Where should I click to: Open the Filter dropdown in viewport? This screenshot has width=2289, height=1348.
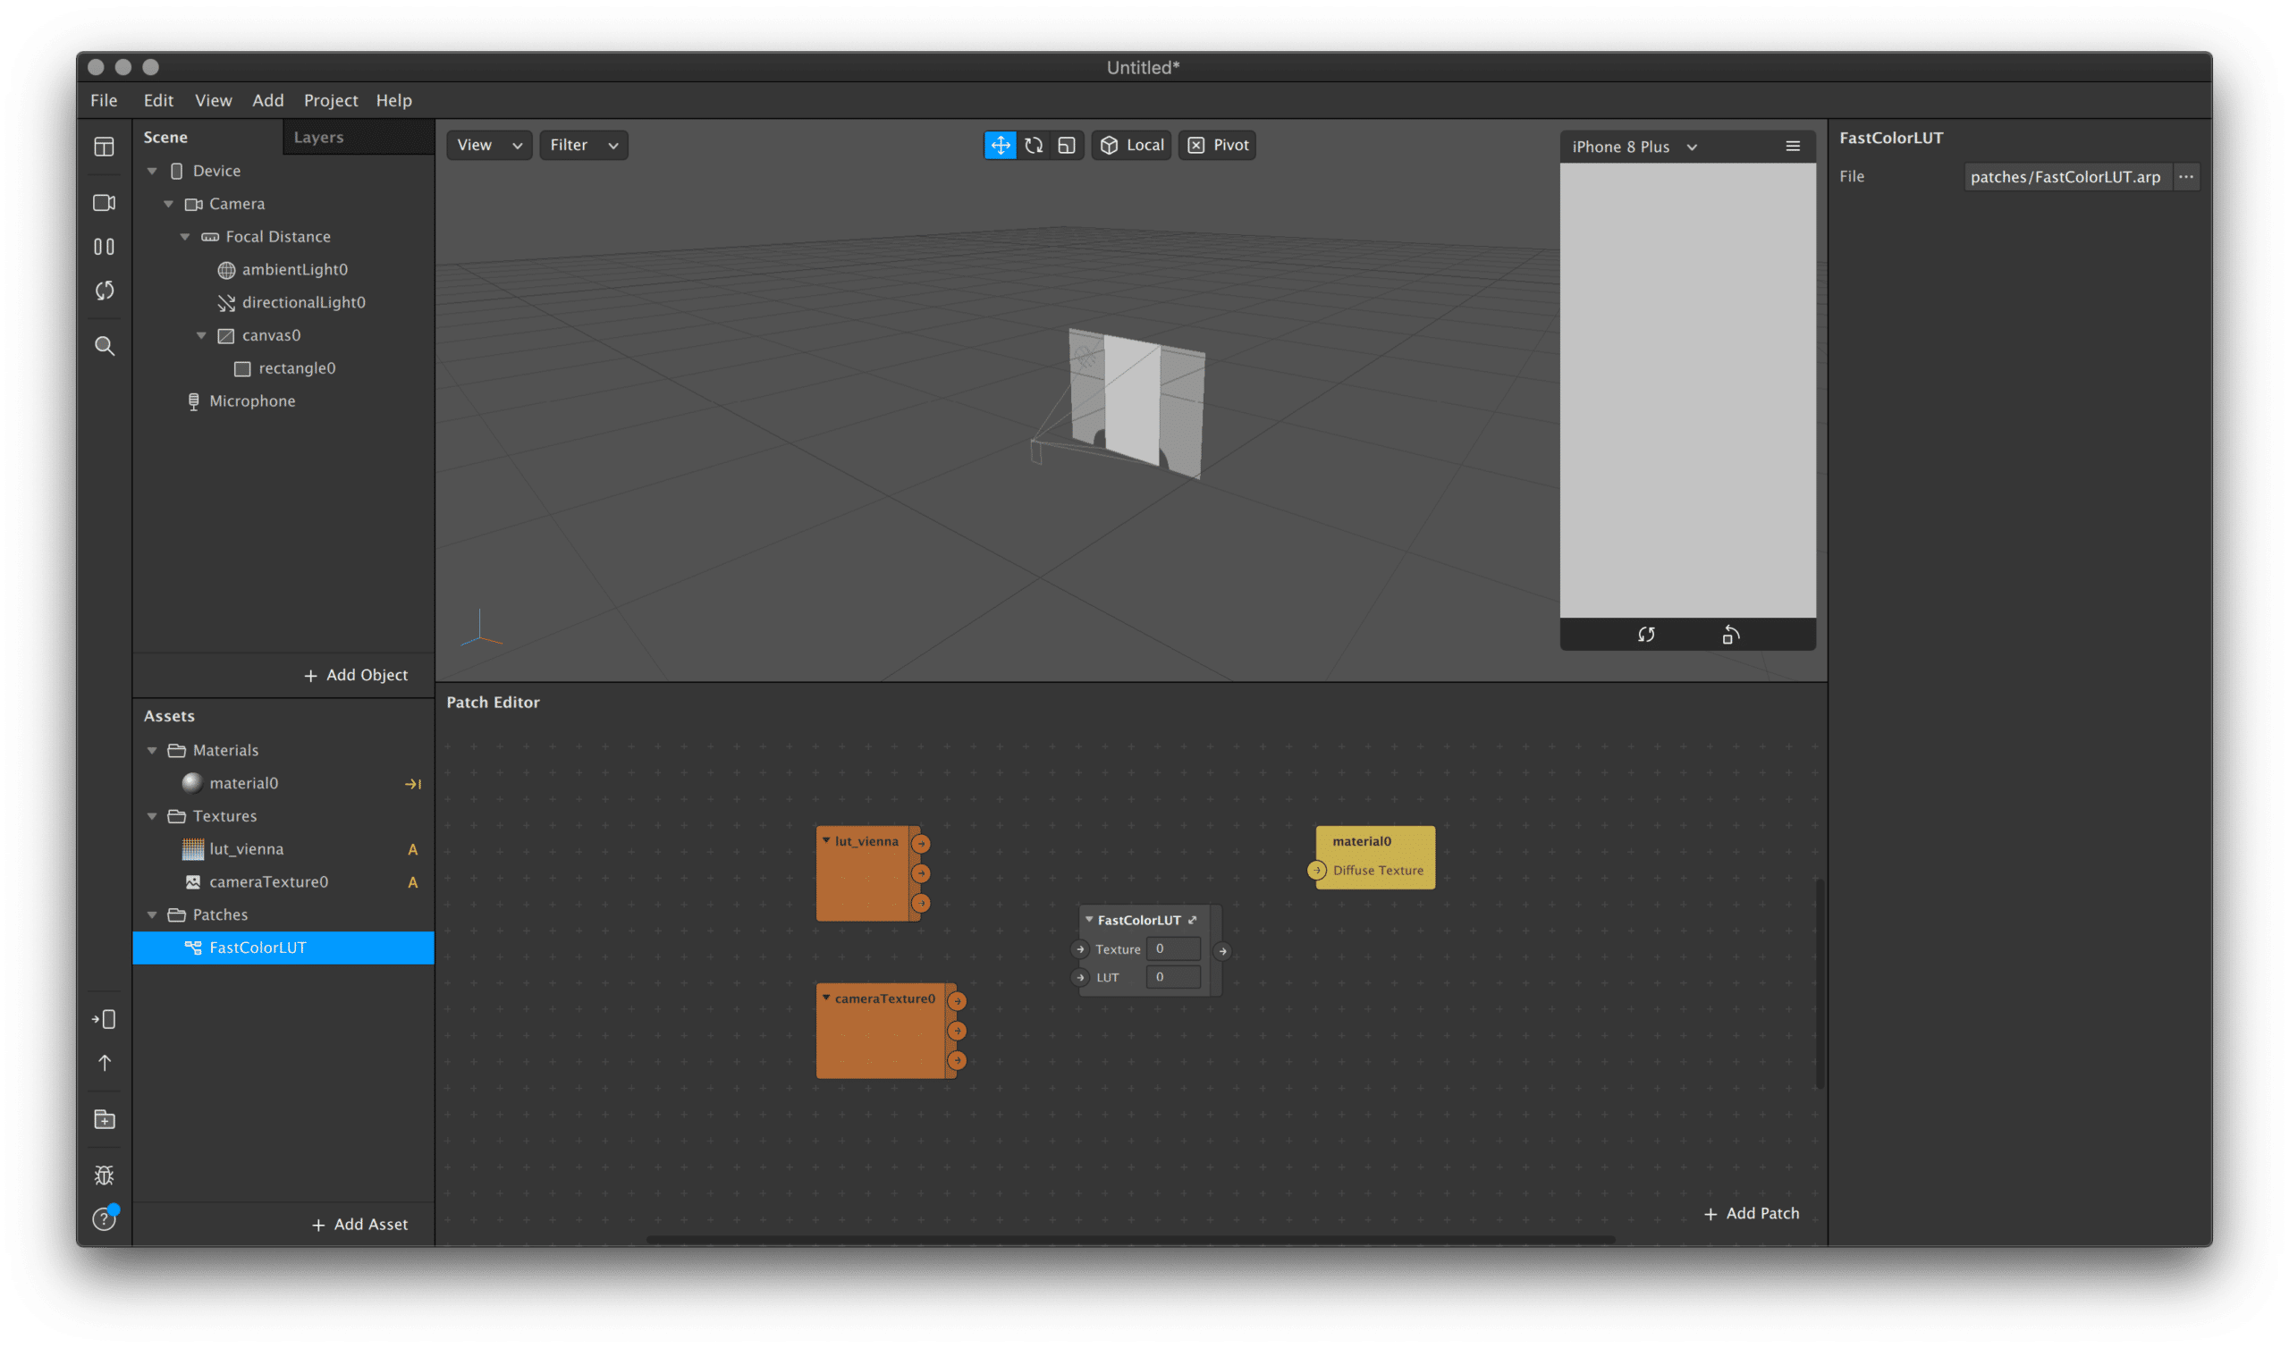(x=583, y=146)
